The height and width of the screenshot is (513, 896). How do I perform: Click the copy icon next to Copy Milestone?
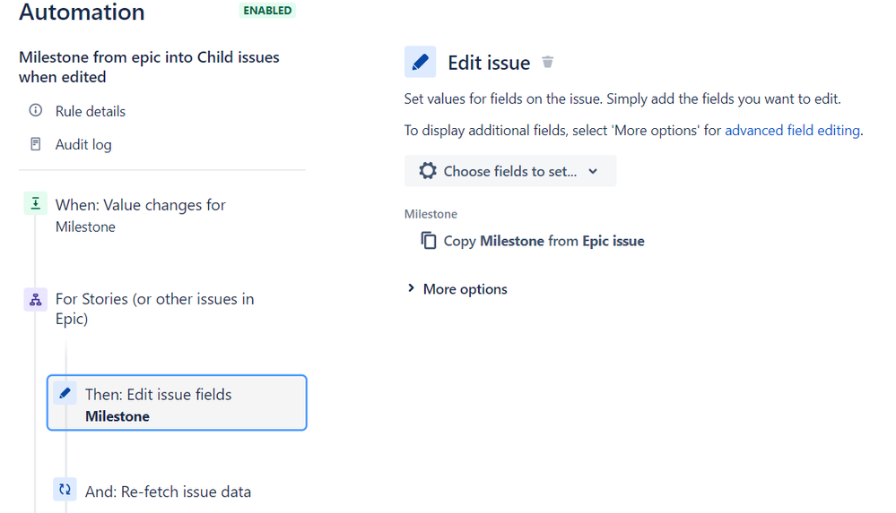click(429, 240)
